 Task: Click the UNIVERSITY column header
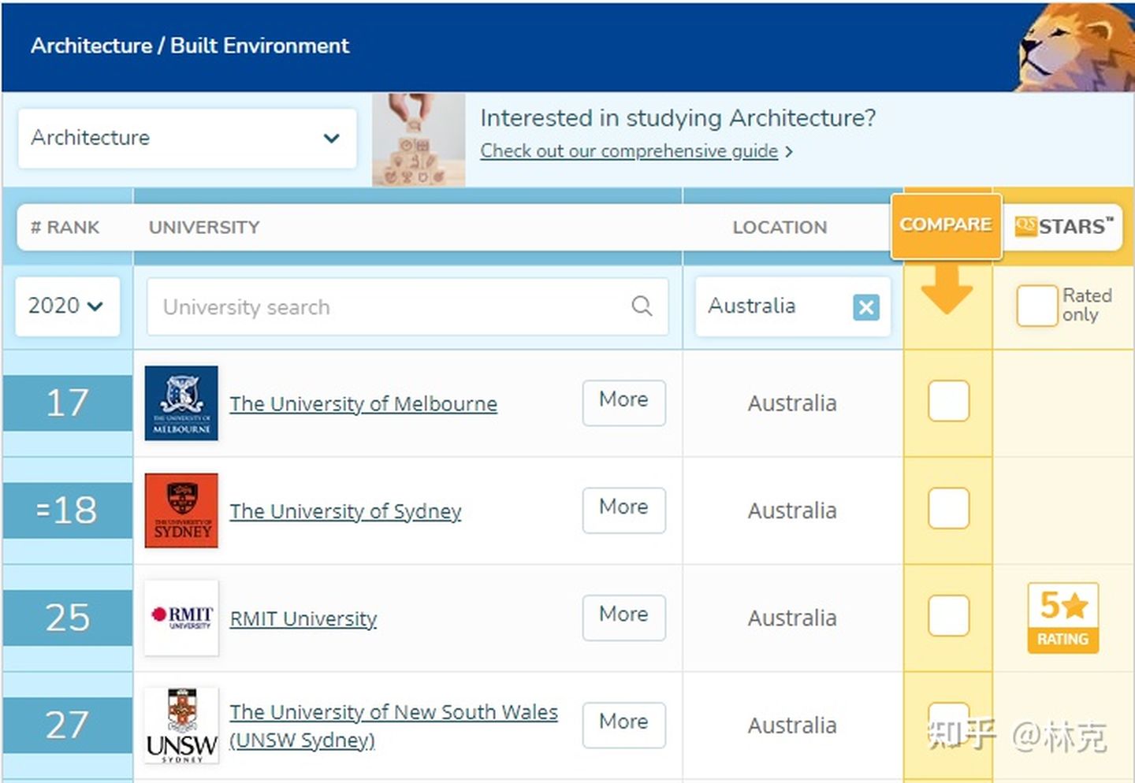tap(204, 228)
